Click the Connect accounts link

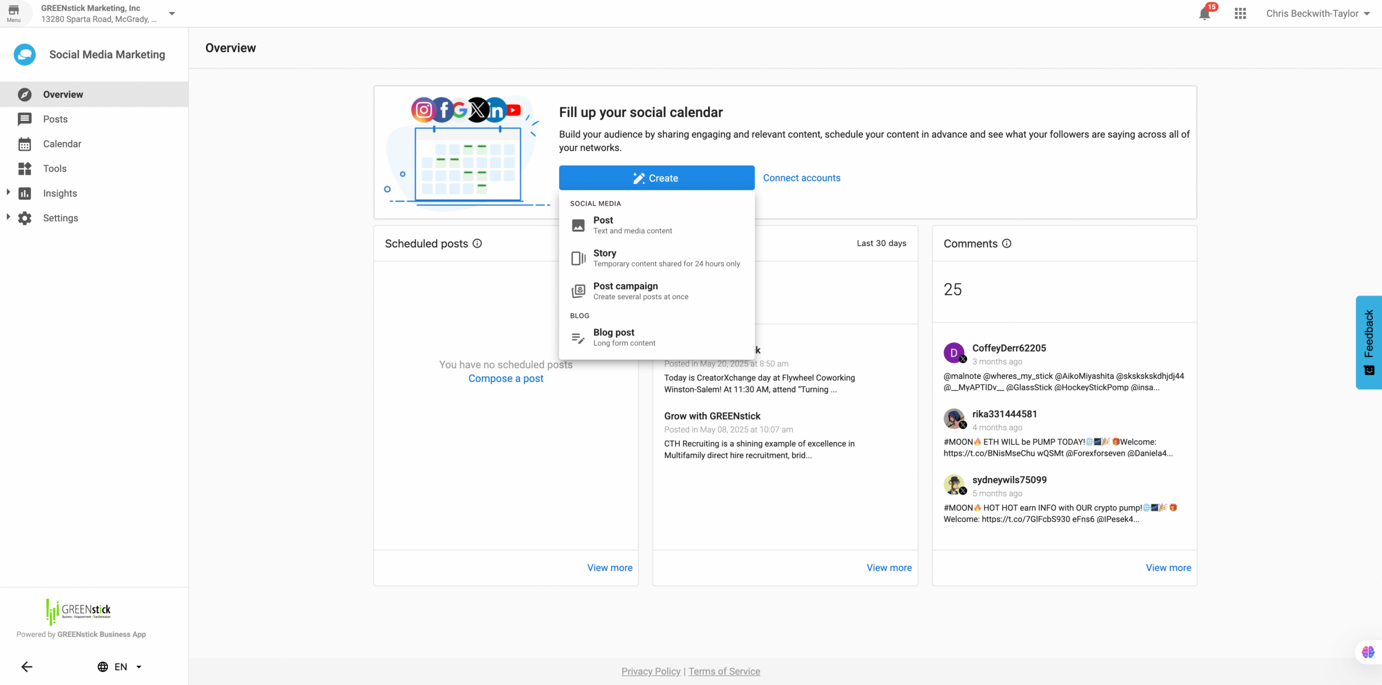coord(802,178)
